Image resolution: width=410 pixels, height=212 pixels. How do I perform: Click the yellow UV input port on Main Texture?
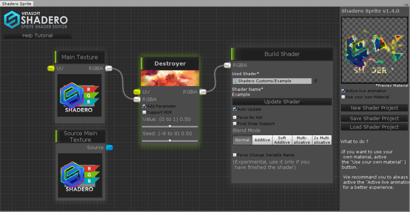(x=51, y=68)
